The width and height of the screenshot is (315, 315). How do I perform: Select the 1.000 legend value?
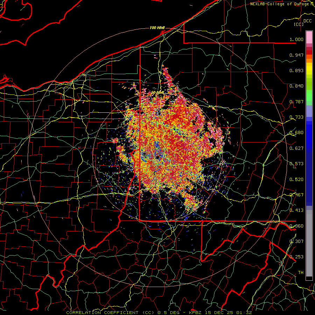[296, 39]
